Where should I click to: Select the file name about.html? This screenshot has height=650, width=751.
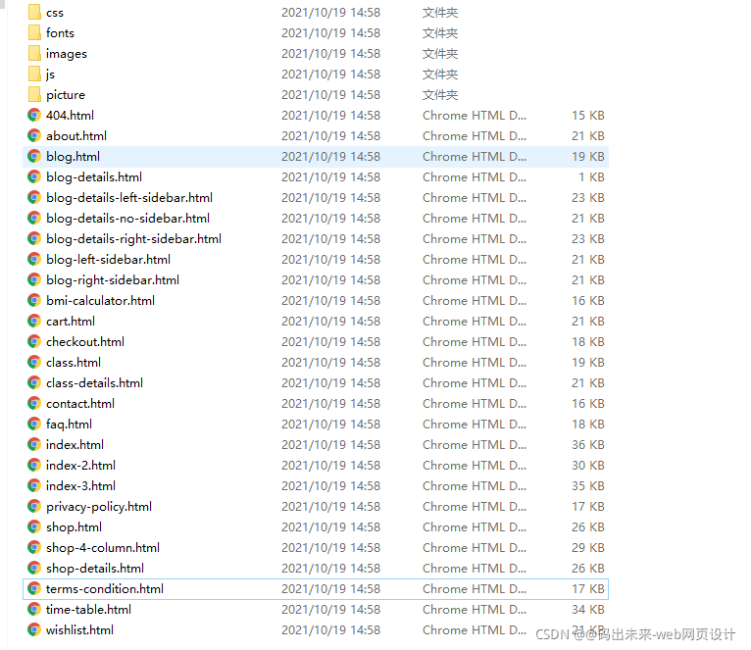click(x=76, y=136)
